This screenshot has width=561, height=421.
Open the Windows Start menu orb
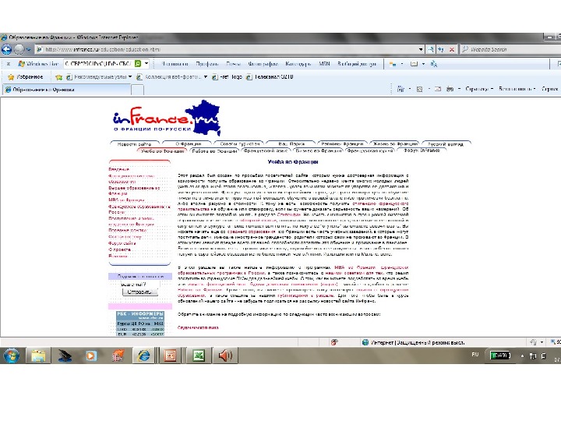pyautogui.click(x=12, y=356)
